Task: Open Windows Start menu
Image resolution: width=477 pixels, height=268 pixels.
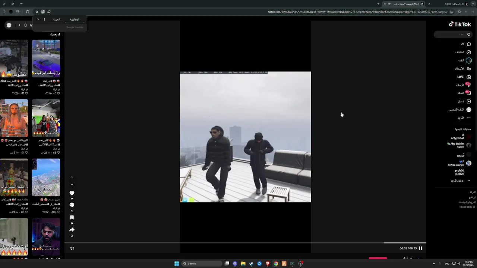Action: (x=177, y=264)
